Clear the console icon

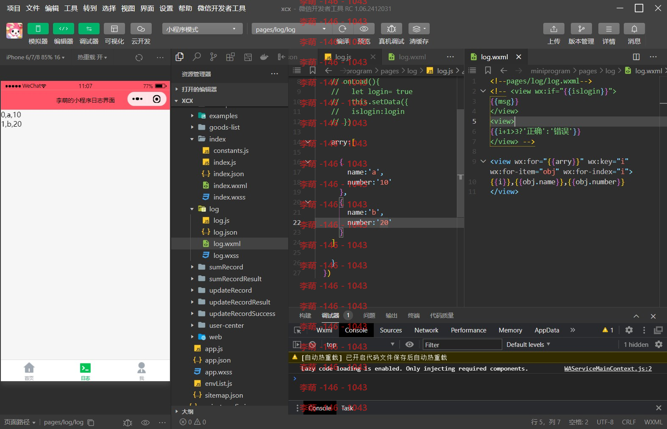[312, 345]
